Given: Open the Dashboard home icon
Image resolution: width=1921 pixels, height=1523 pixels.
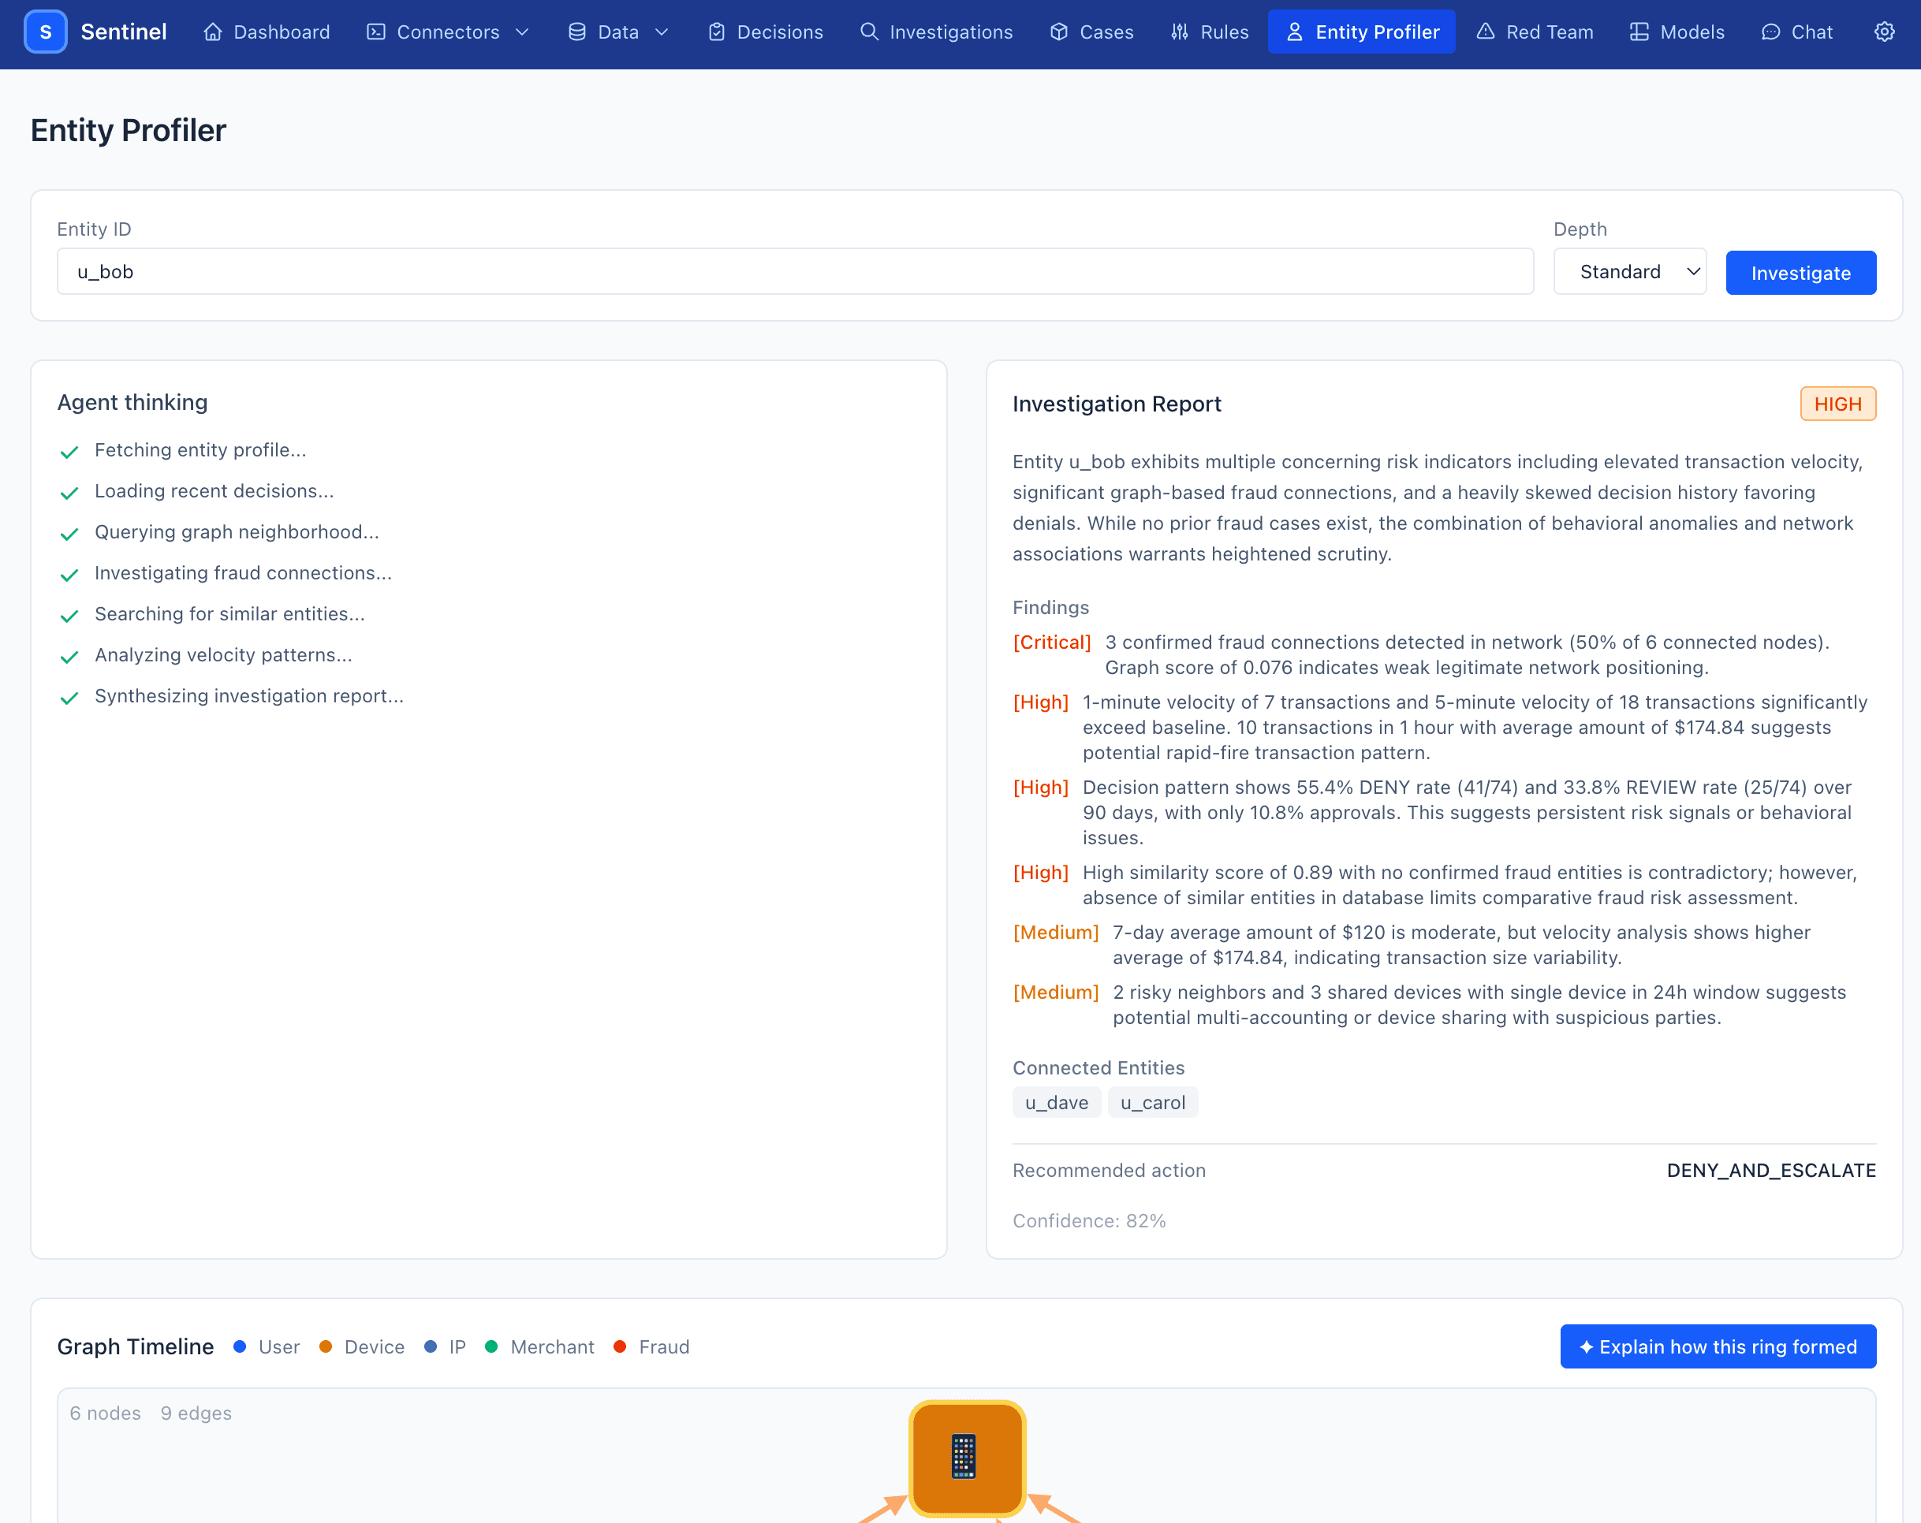Looking at the screenshot, I should point(212,32).
